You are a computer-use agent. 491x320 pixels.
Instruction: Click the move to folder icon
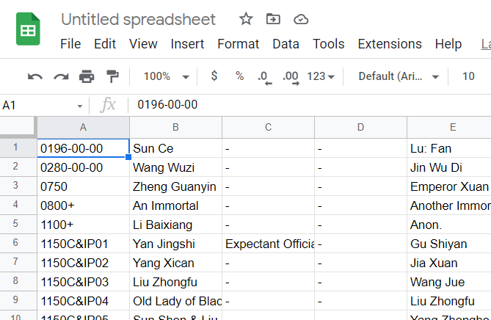273,19
